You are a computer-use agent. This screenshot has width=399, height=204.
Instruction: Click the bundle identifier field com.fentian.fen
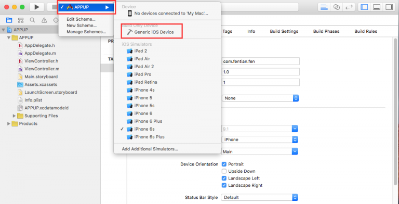[x=261, y=61]
